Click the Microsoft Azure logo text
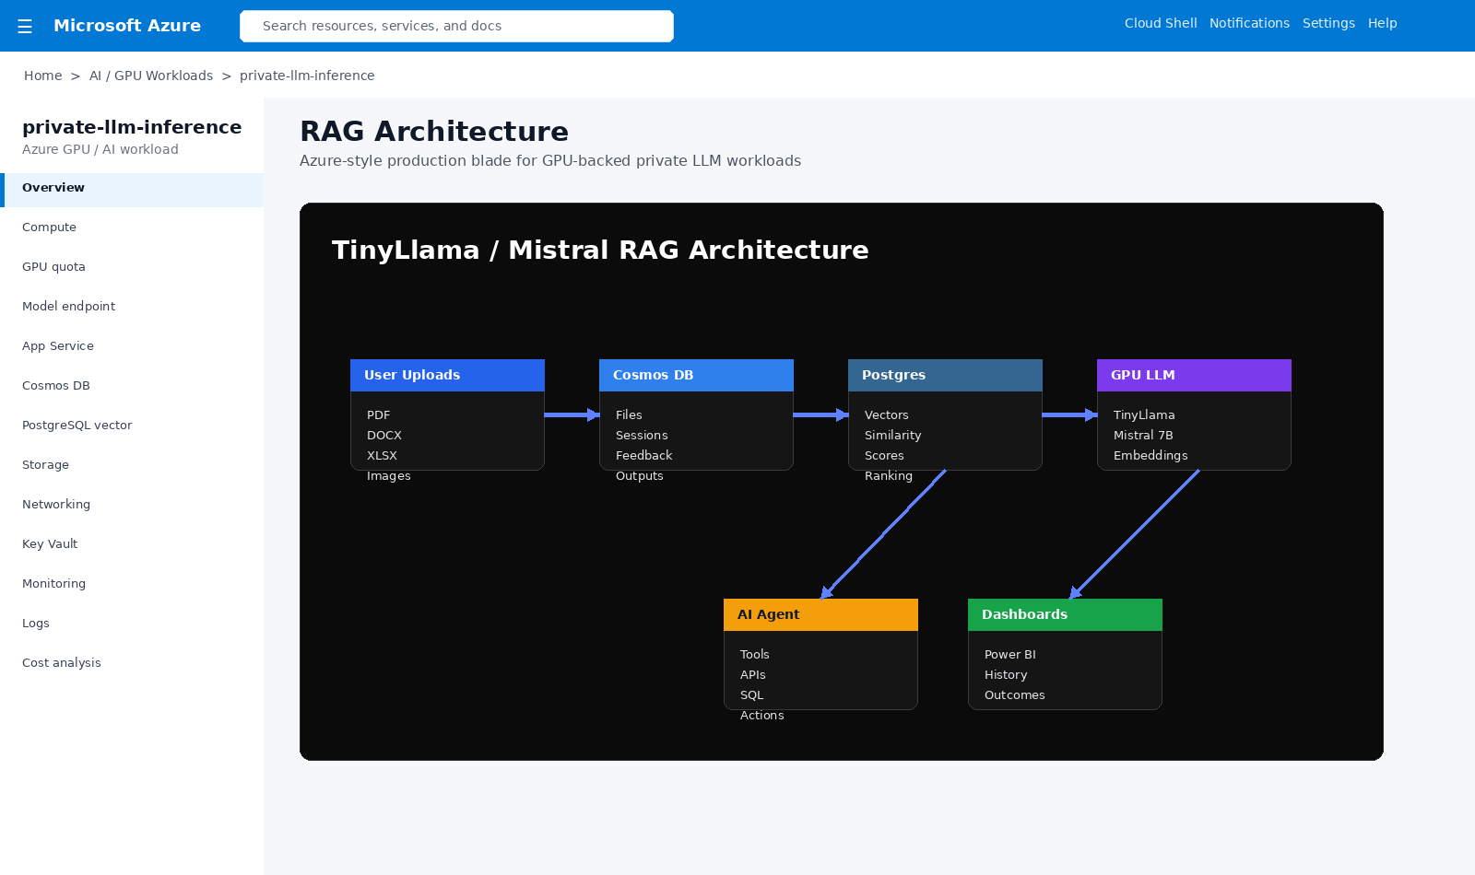Viewport: 1475px width, 875px height. pos(127,26)
